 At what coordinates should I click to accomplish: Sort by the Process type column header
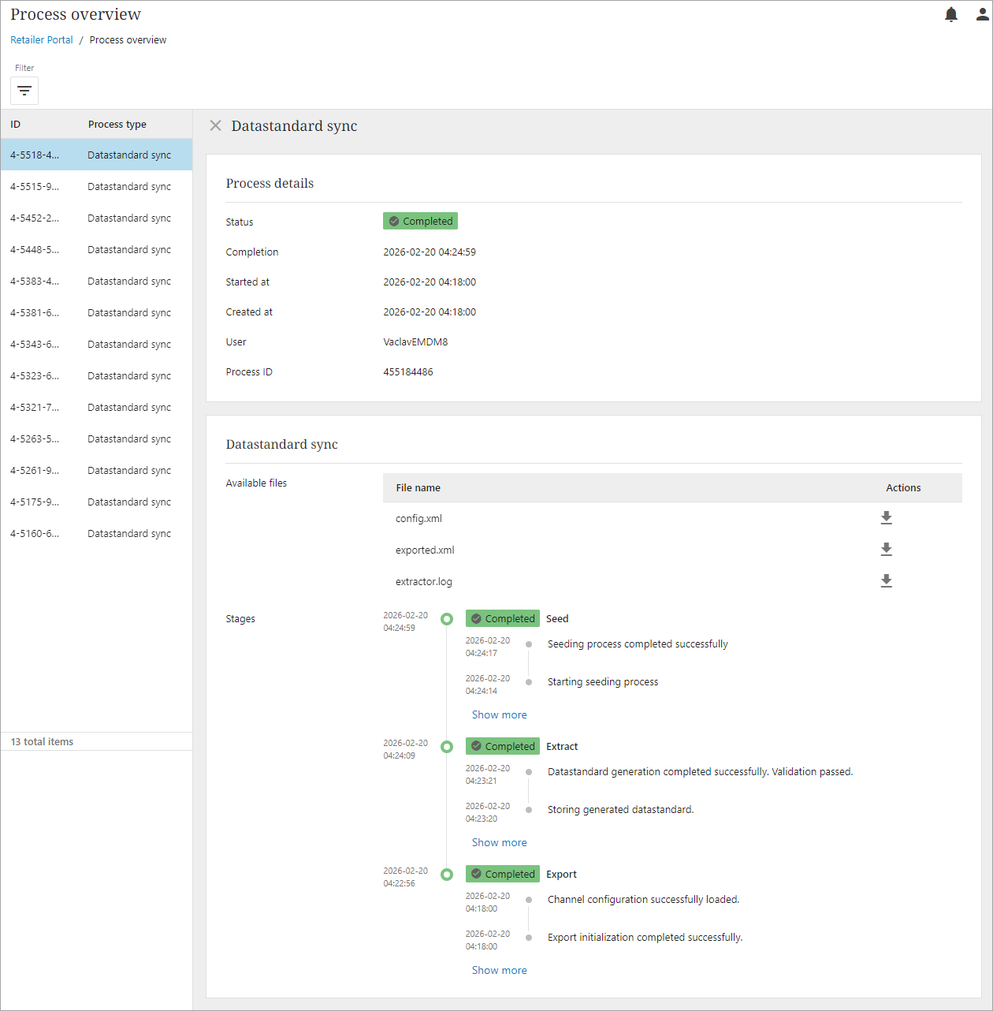tap(117, 125)
